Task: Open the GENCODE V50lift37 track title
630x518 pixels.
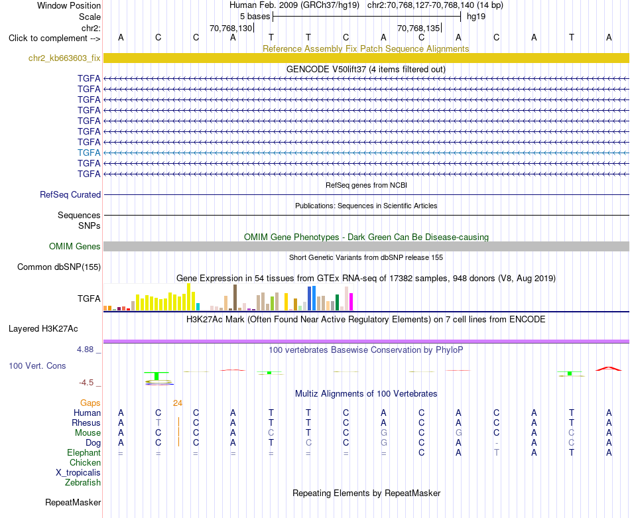Action: point(365,69)
